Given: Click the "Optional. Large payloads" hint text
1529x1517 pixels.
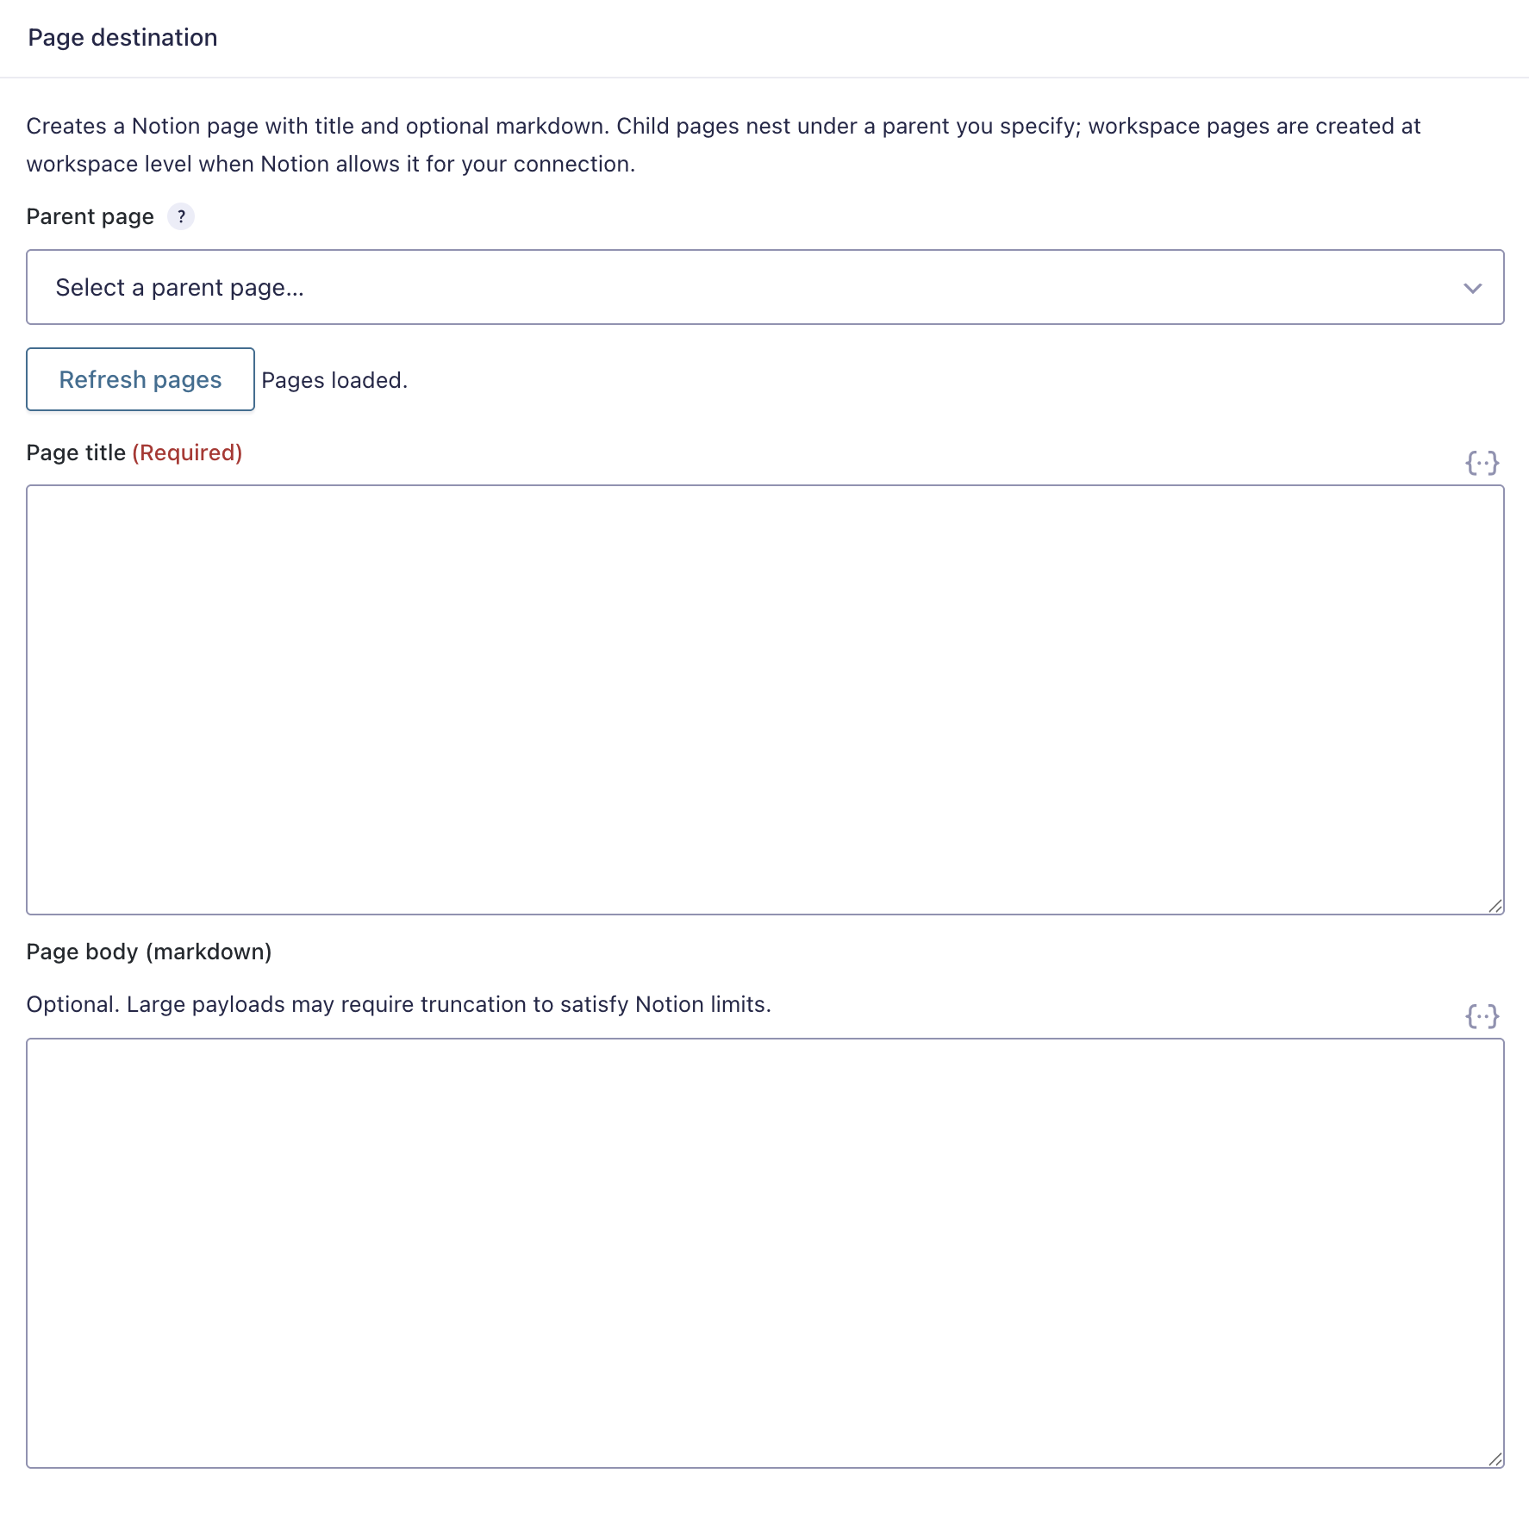Looking at the screenshot, I should (399, 1004).
